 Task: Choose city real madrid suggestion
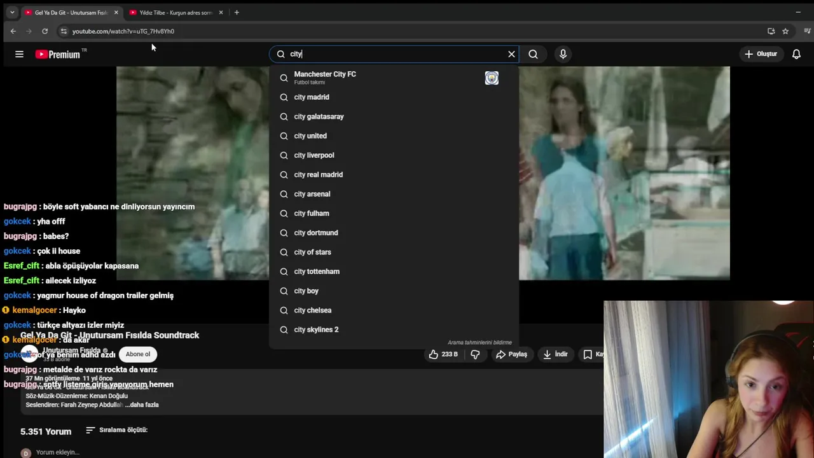(x=393, y=175)
